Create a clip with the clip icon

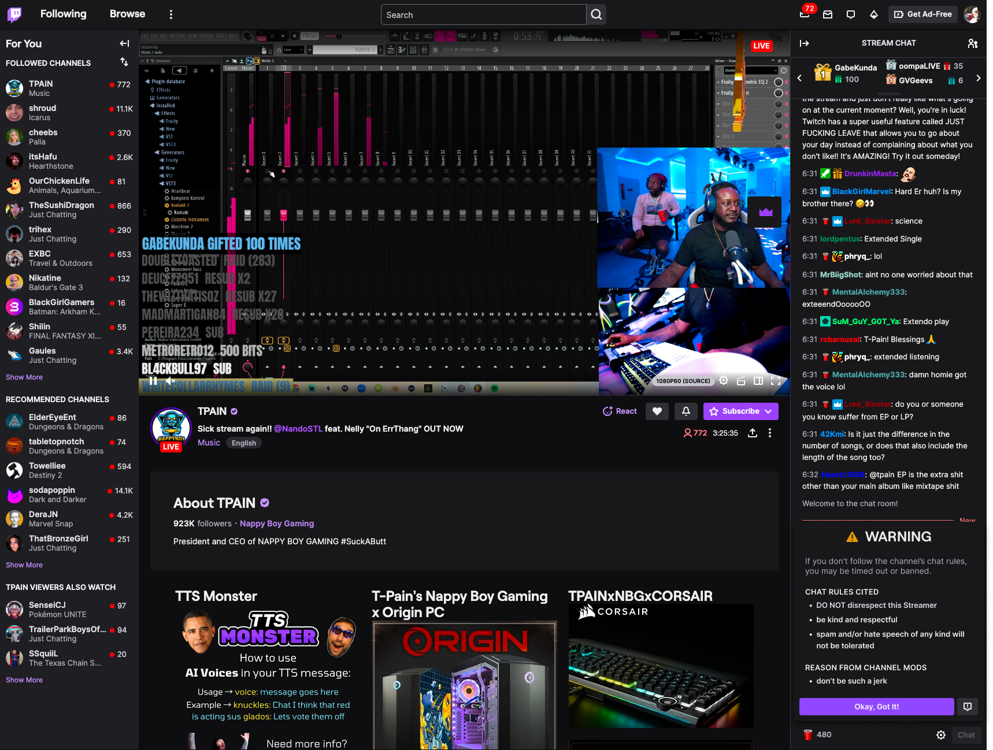click(x=741, y=380)
